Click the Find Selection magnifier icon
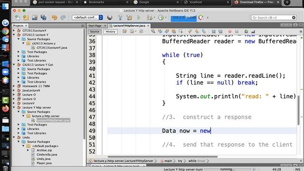Image resolution: width=304 pixels, height=171 pixels. click(x=153, y=31)
